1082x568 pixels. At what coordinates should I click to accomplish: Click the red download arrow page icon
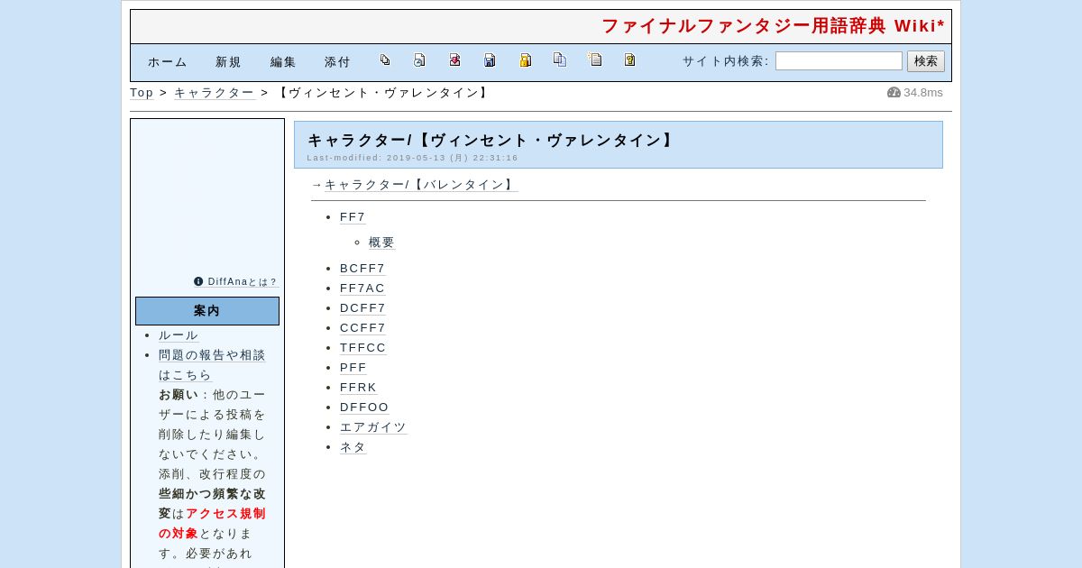[454, 60]
